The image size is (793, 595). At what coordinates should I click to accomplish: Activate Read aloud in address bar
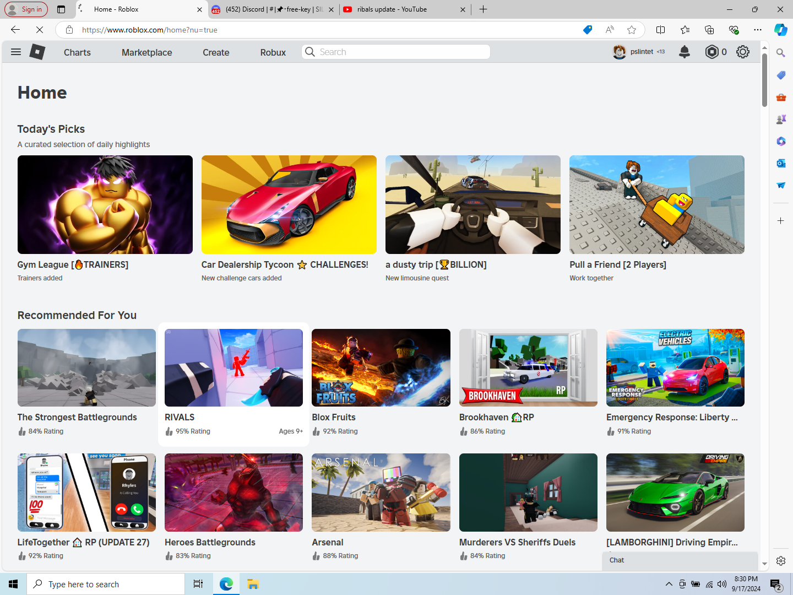[610, 30]
